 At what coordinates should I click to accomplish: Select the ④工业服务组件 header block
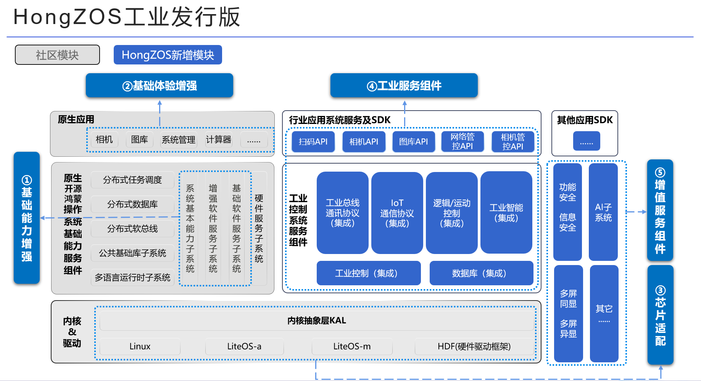click(x=404, y=85)
